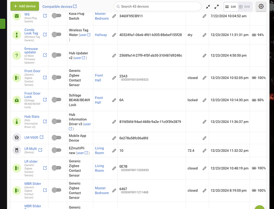Toggle the firmware updater switch
This screenshot has width=274, height=209.
[57, 55]
